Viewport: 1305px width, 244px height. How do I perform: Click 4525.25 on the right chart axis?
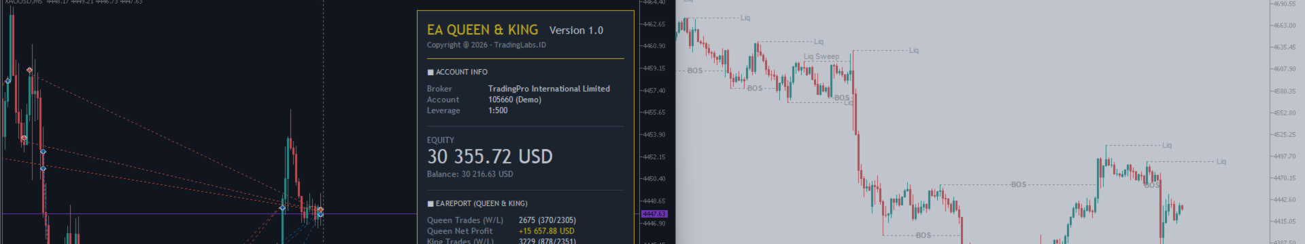pyautogui.click(x=1284, y=135)
